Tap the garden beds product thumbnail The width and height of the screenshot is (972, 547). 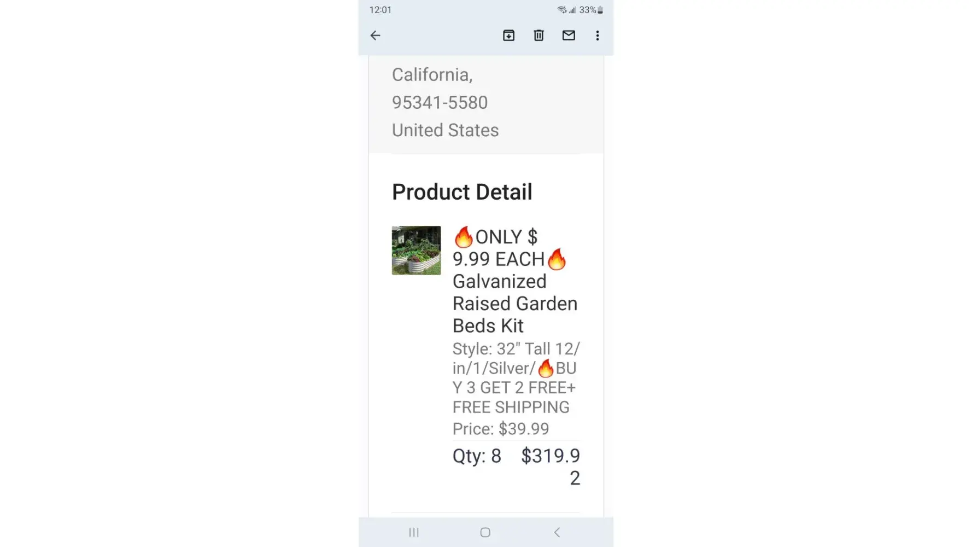[416, 251]
